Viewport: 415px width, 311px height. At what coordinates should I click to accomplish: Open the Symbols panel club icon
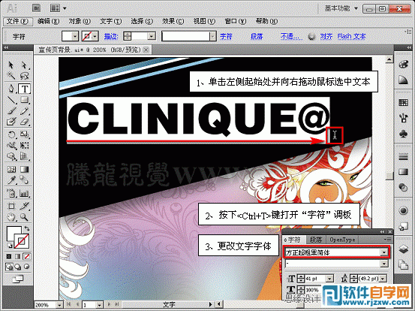[403, 134]
